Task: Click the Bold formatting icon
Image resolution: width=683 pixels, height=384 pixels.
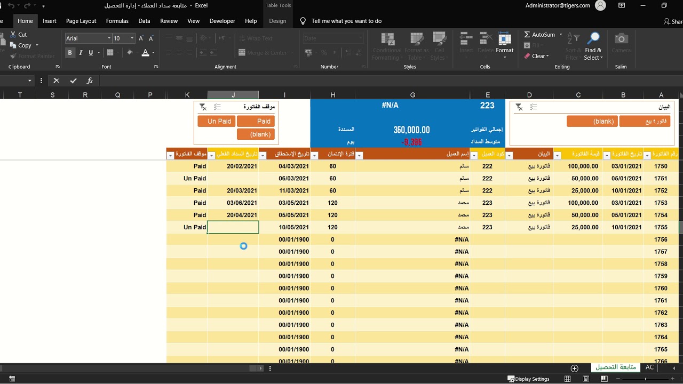Action: (x=70, y=52)
